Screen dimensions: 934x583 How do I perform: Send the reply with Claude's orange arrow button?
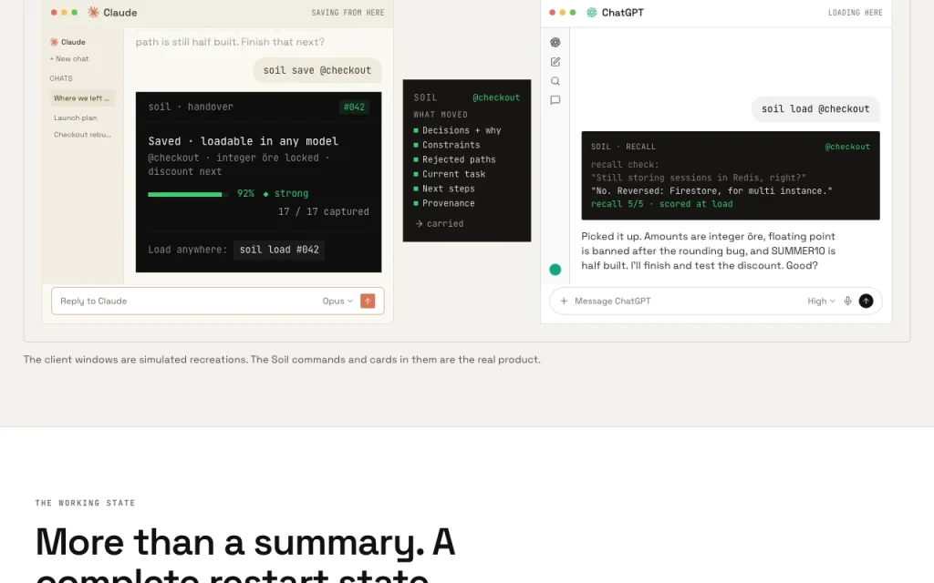[368, 301]
